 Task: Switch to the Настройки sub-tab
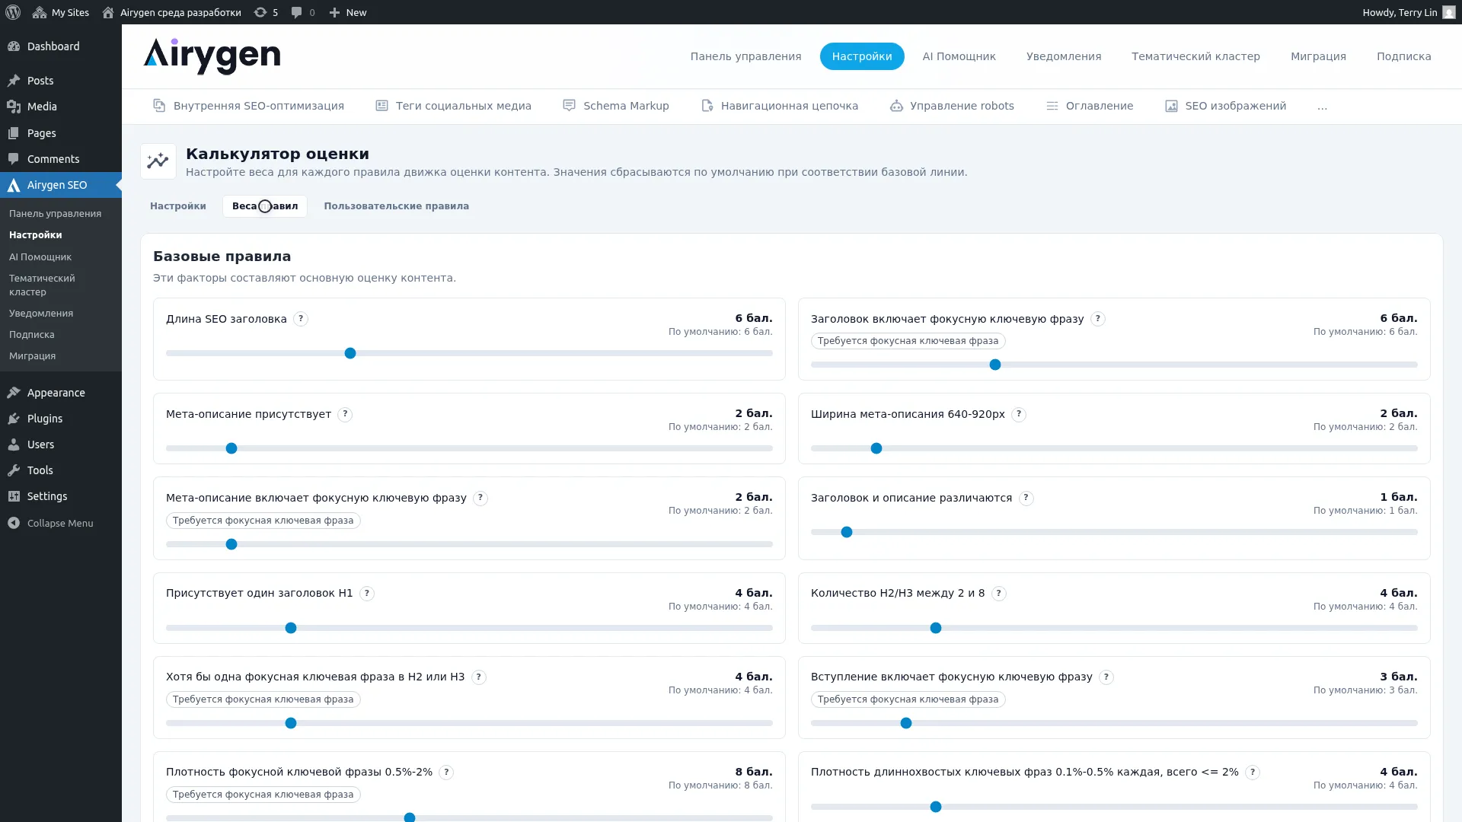178,206
